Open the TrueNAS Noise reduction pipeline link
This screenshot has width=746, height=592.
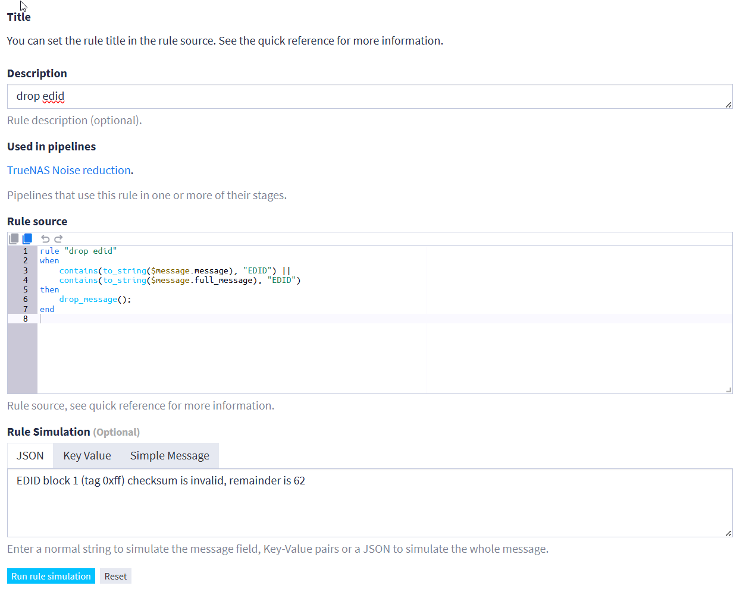(x=69, y=171)
